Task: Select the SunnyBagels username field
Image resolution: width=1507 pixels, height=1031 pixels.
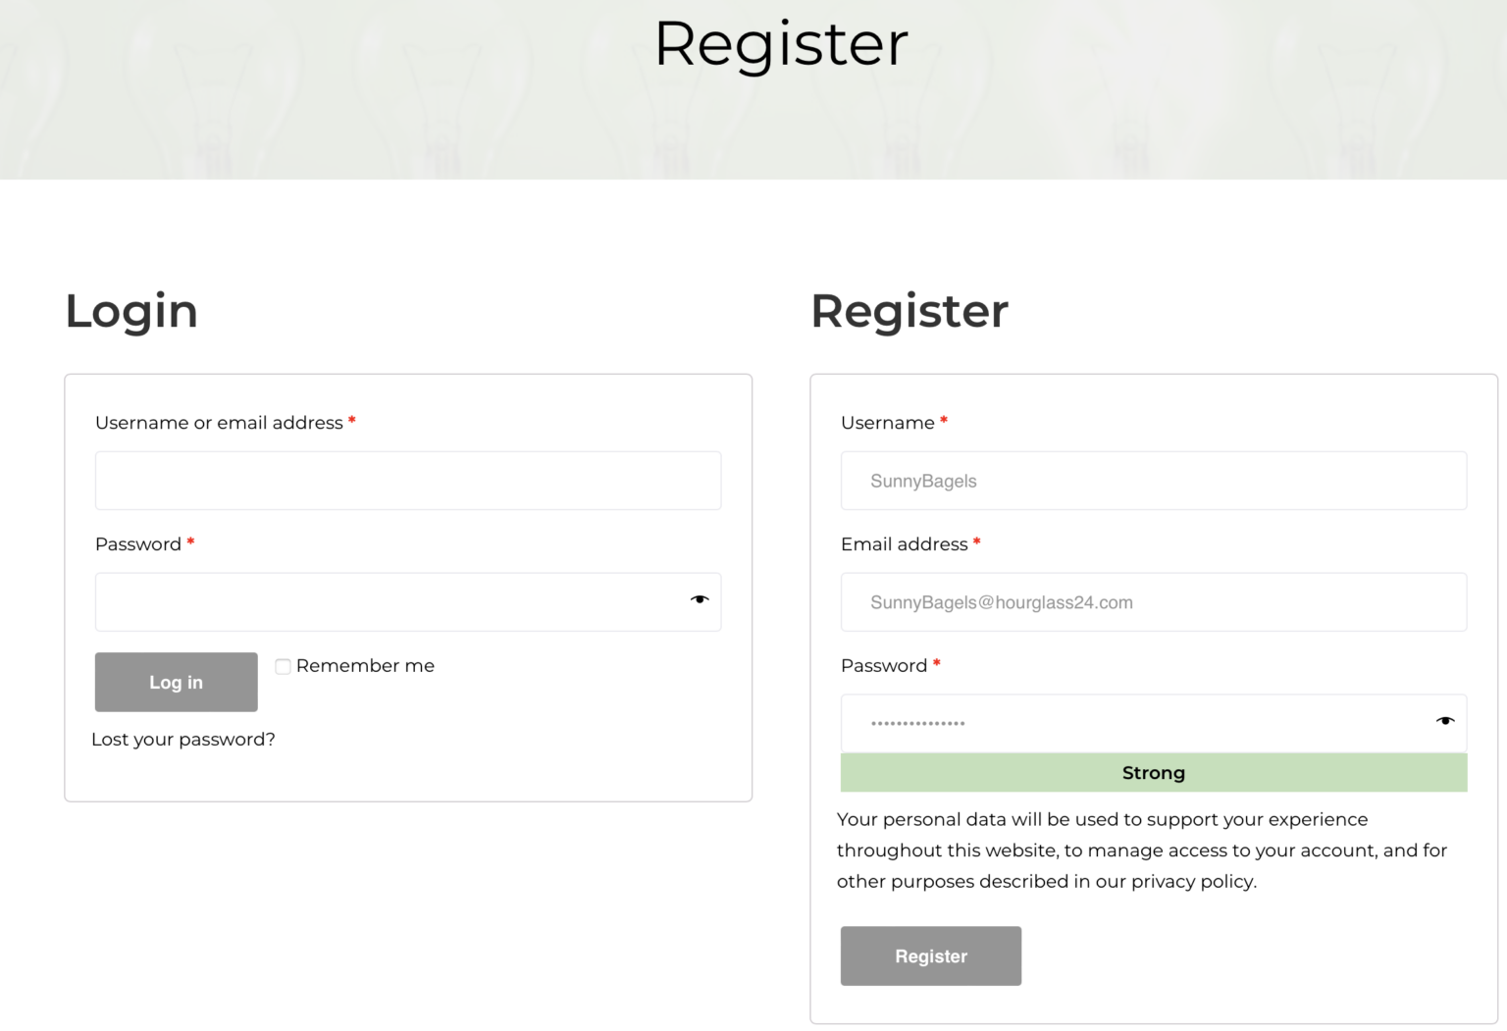Action: click(1154, 481)
